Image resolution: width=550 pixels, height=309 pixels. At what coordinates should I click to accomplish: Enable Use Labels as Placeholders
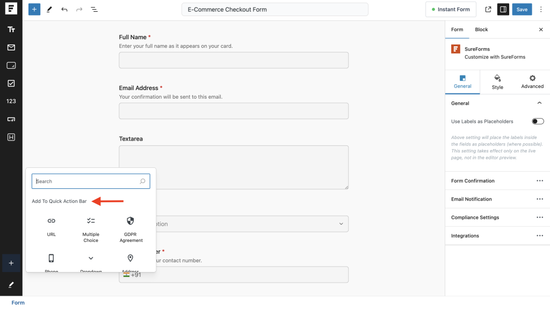(538, 121)
